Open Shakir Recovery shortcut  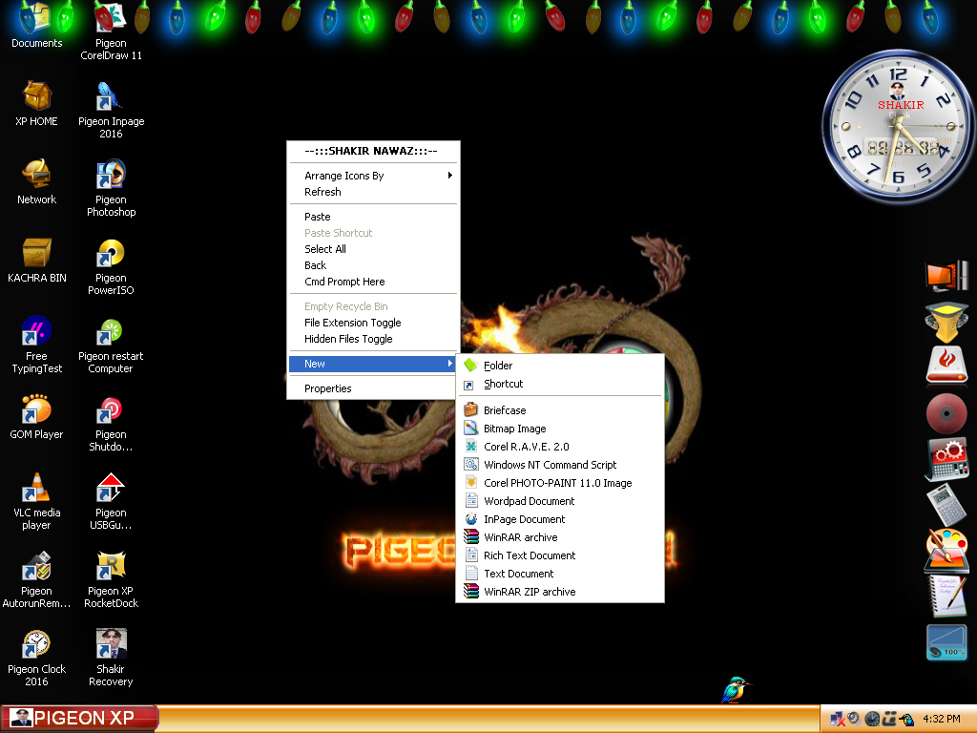click(x=111, y=659)
